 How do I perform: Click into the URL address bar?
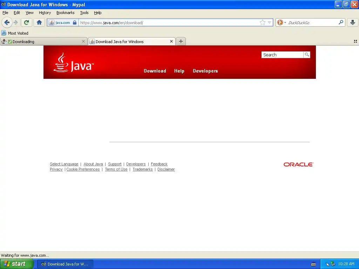[x=169, y=22]
